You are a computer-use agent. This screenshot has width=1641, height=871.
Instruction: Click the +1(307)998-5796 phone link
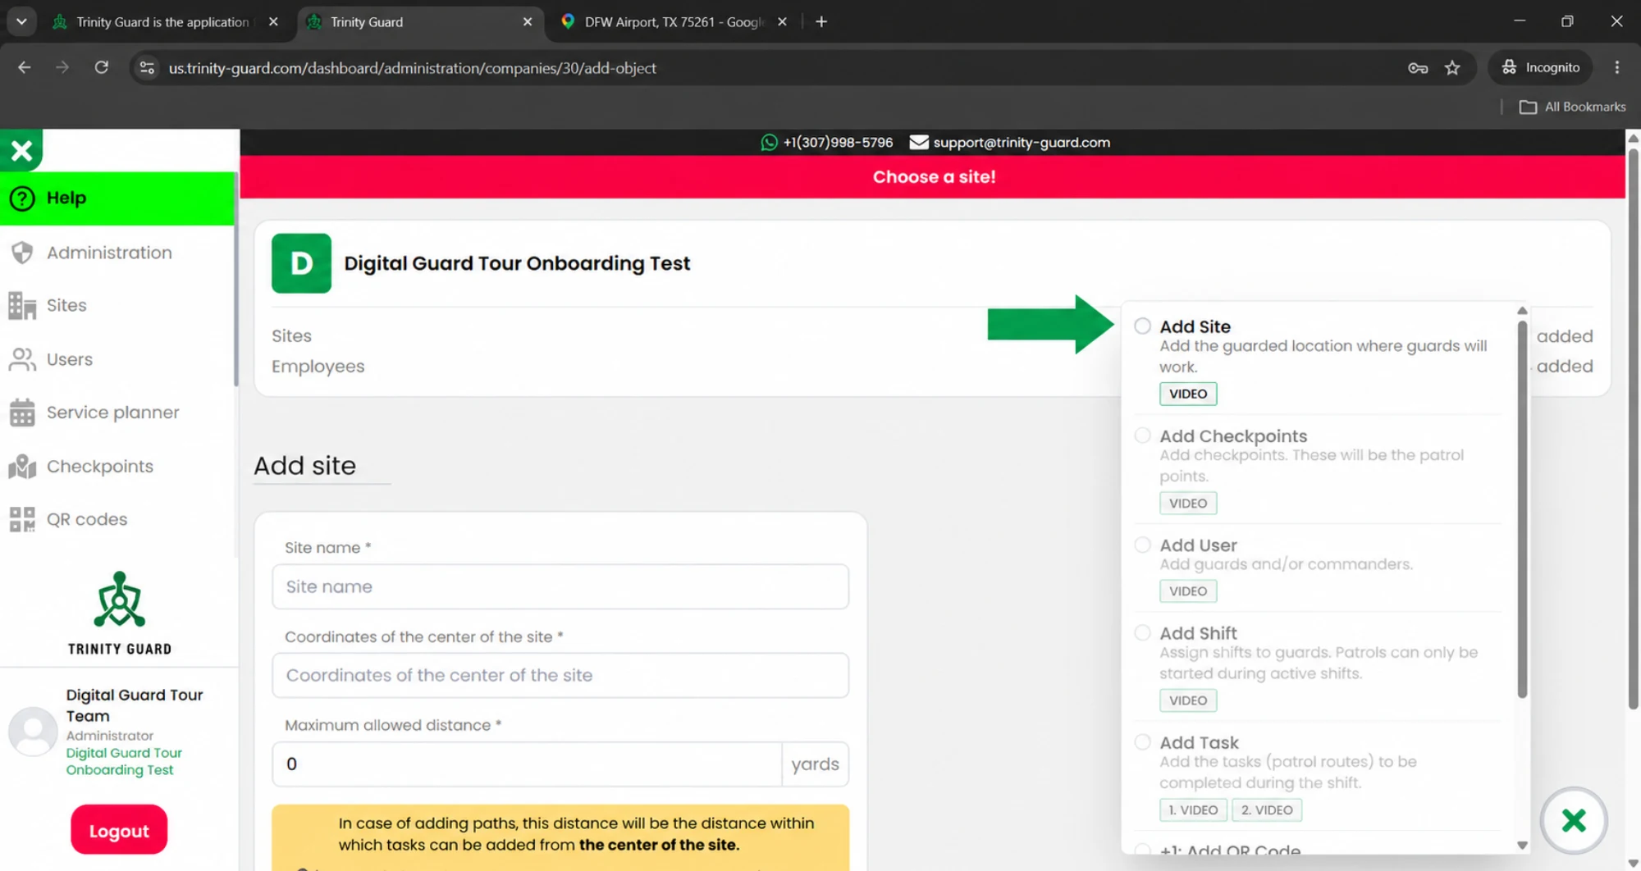point(838,143)
